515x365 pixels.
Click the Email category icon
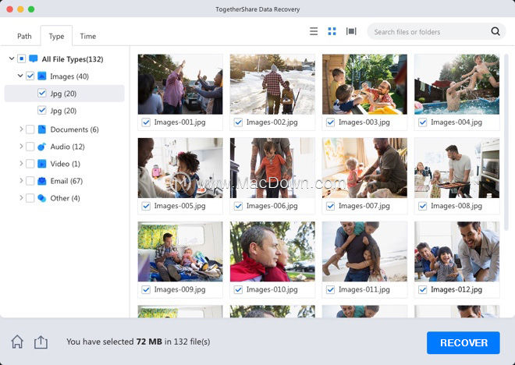(x=41, y=181)
